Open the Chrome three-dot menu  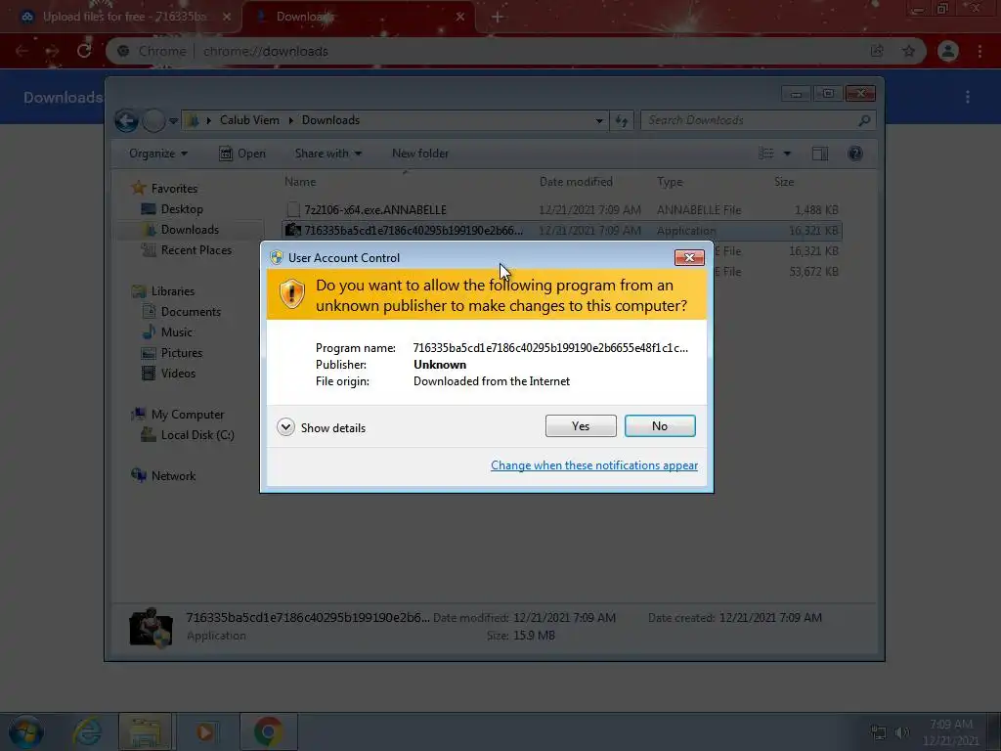979,51
